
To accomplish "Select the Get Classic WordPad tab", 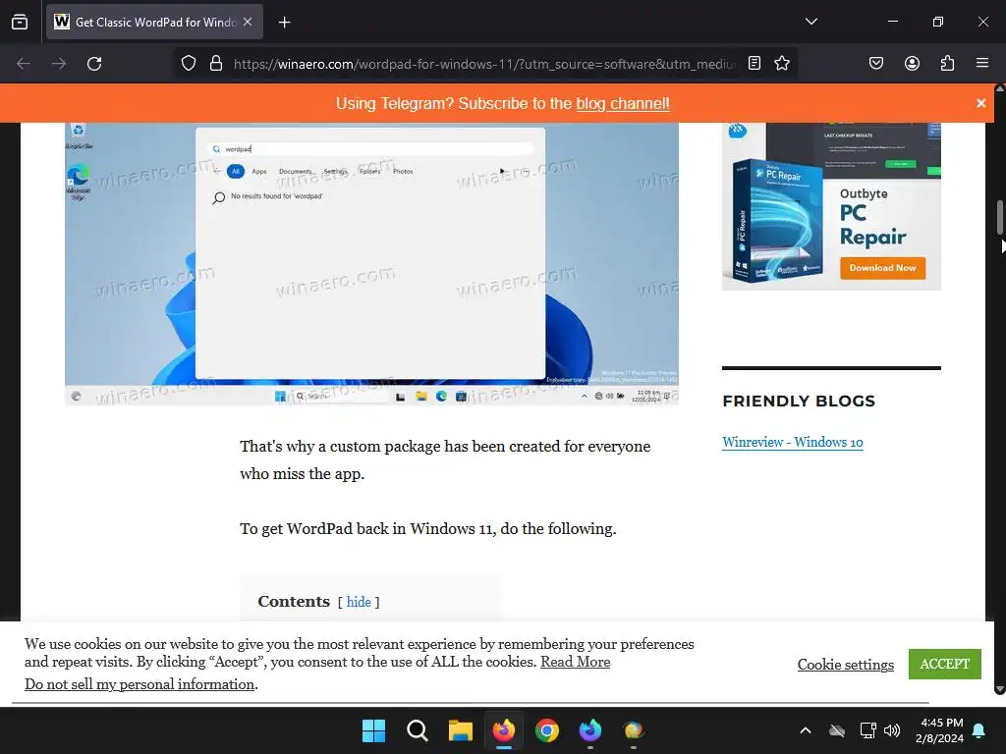I will [x=154, y=22].
